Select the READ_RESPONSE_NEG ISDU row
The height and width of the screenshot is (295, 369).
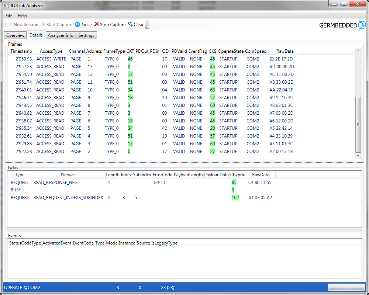pyautogui.click(x=55, y=182)
